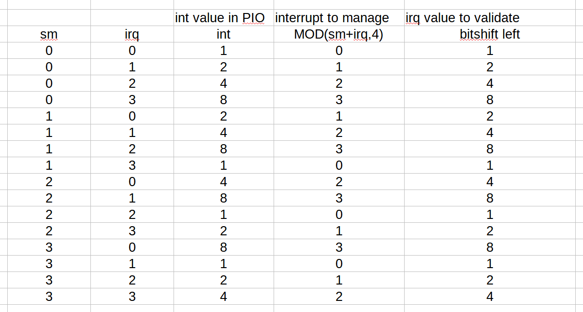Viewport: 583px width, 312px height.
Task: Click the "bitshift left" header cell
Action: [489, 35]
